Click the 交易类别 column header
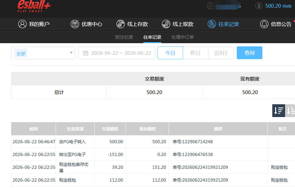This screenshot has width=295, height=189. click(75, 129)
